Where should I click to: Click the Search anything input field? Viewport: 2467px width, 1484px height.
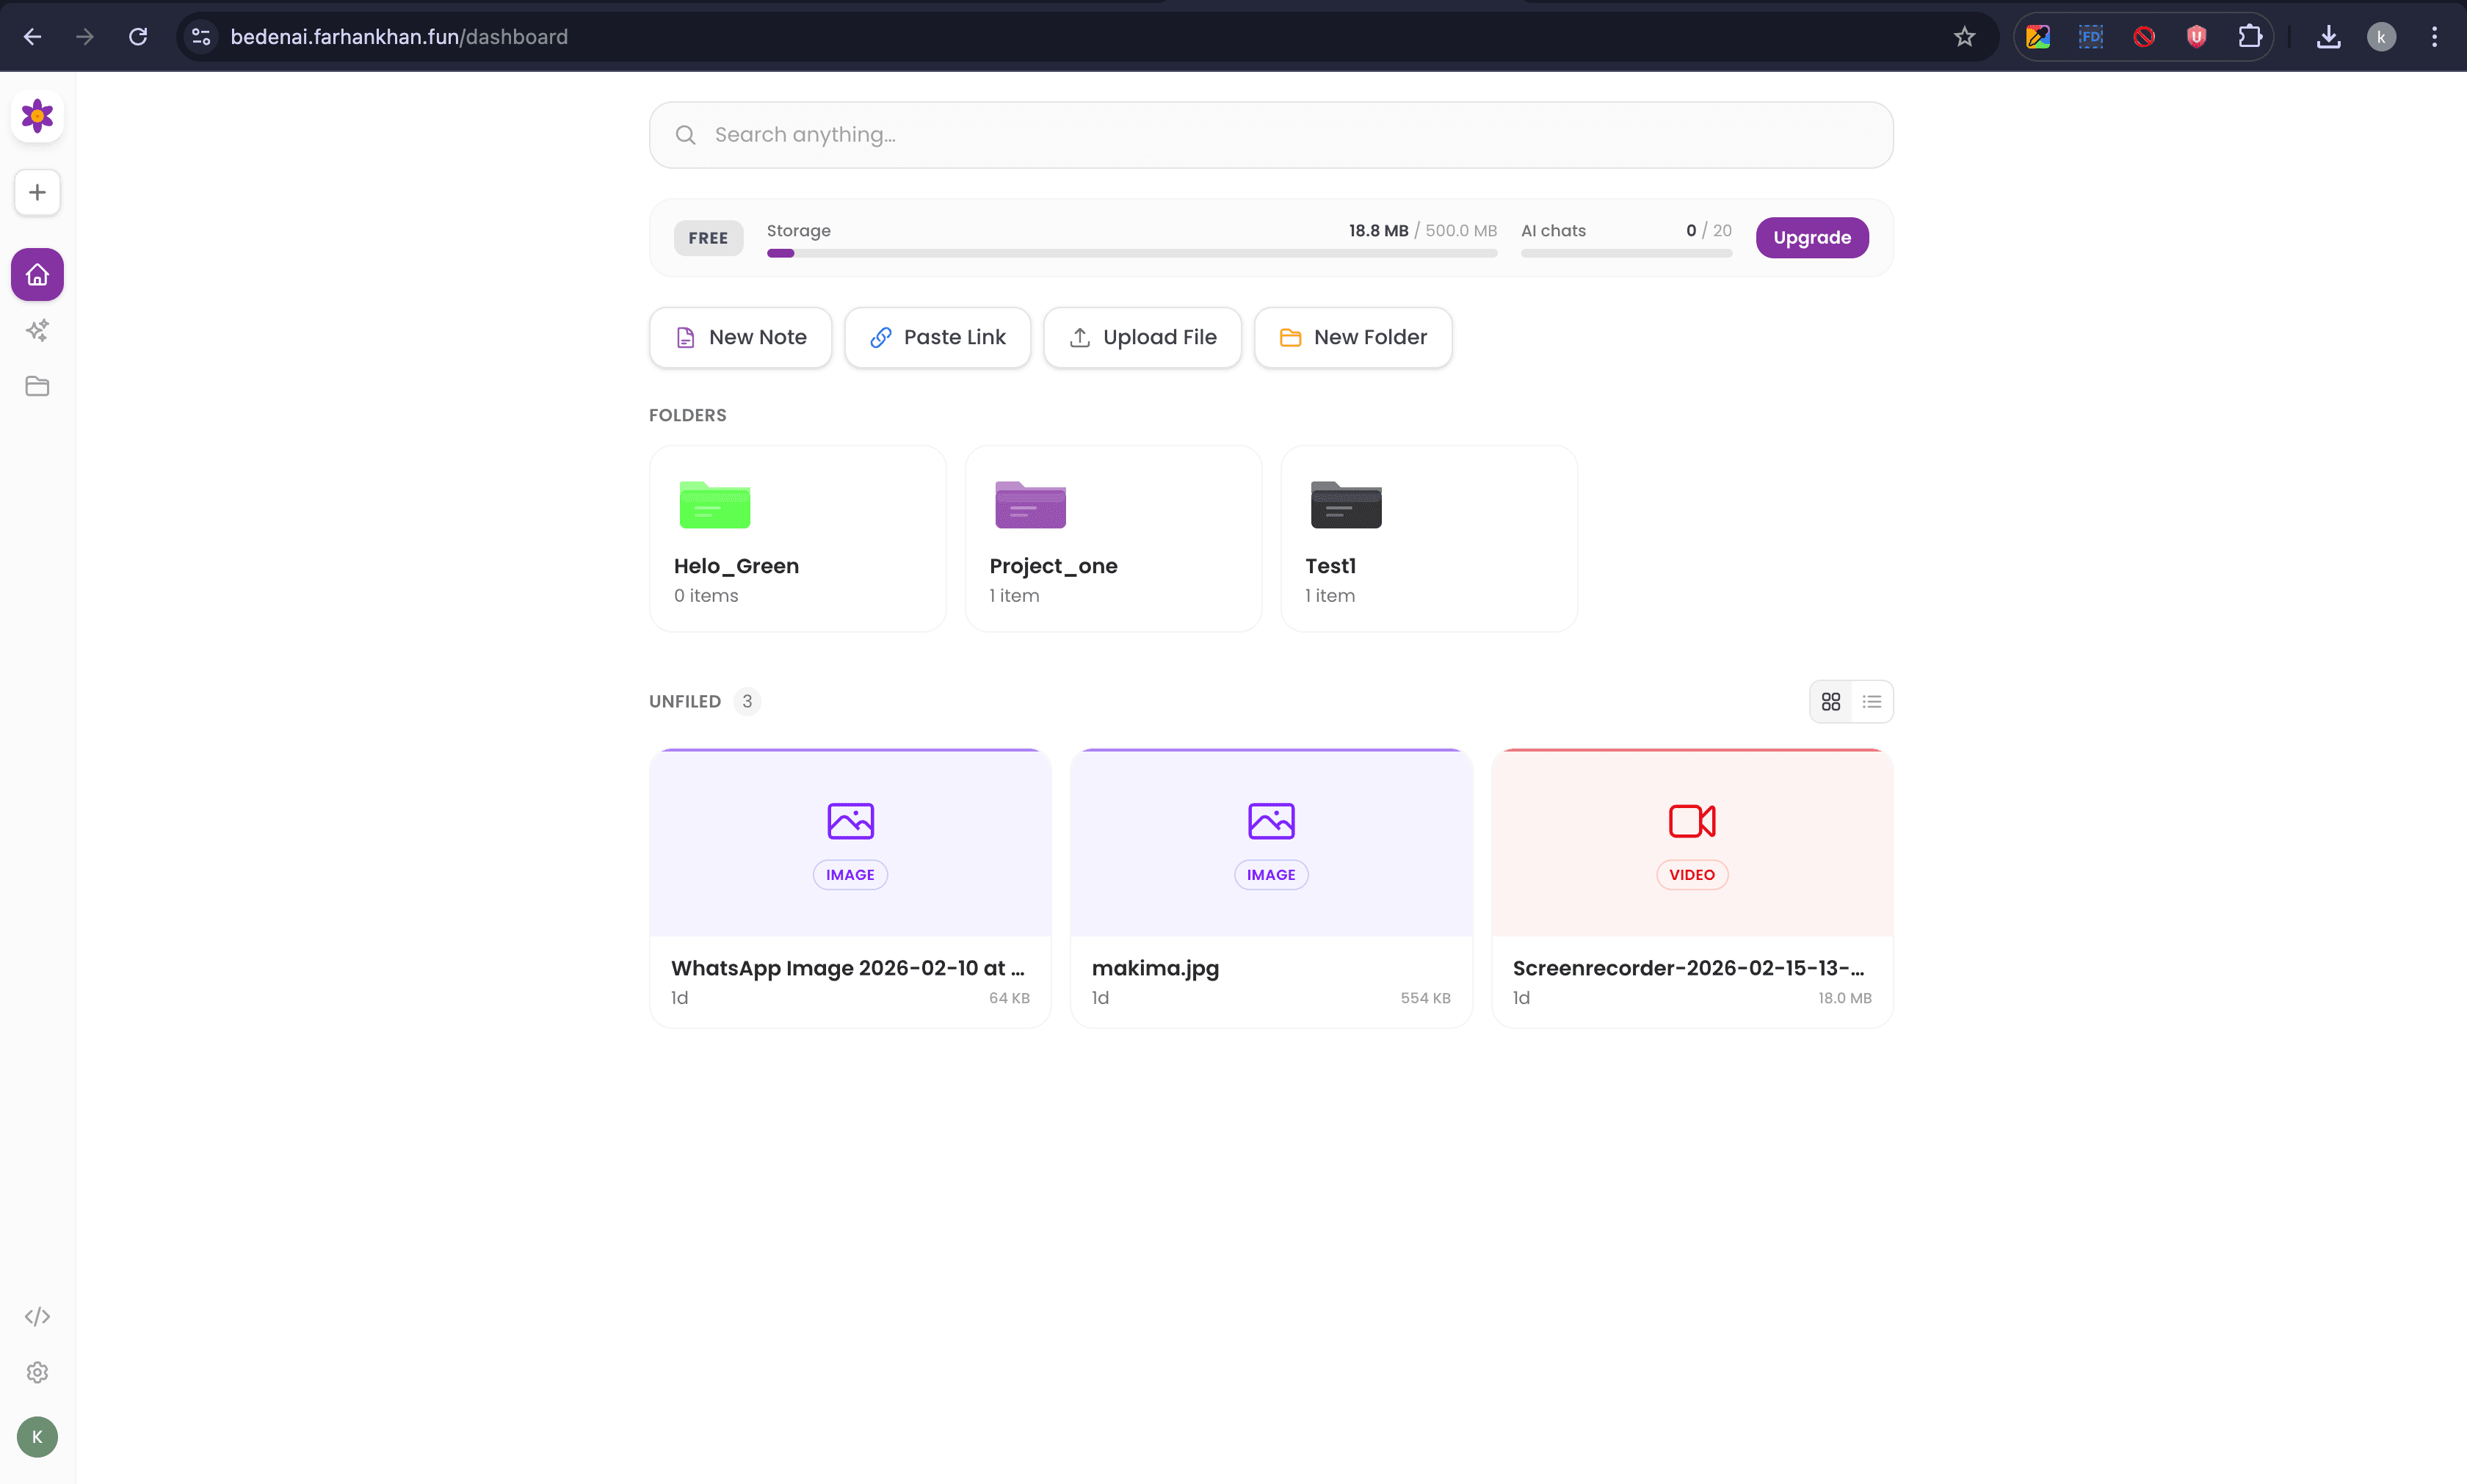1269,134
